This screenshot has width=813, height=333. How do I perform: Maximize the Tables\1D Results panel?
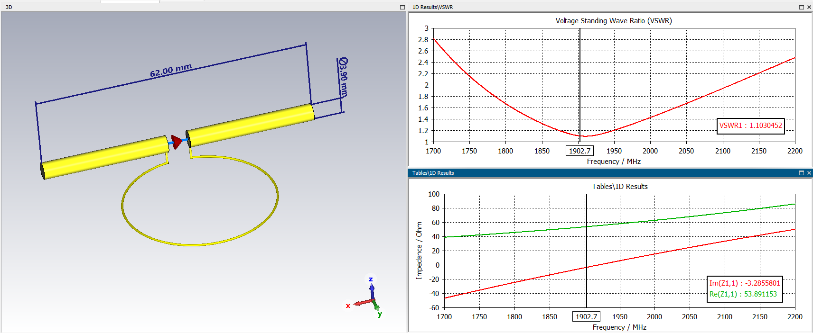click(x=802, y=173)
